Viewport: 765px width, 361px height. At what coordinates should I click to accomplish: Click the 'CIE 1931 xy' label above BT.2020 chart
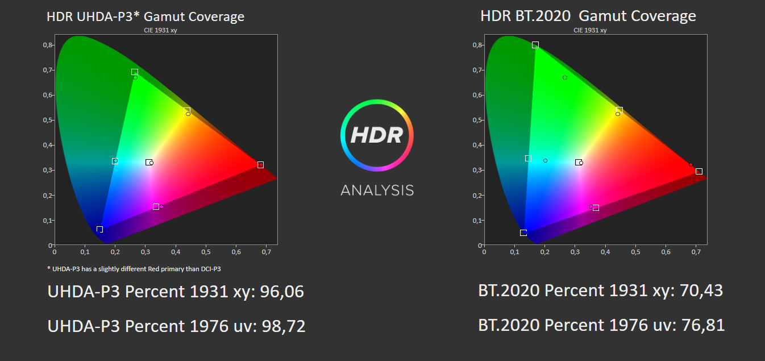pos(591,30)
